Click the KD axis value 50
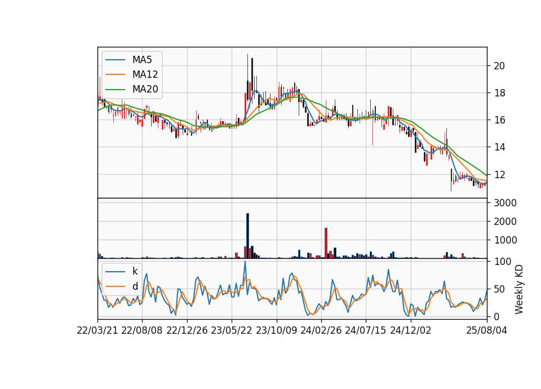 [499, 289]
